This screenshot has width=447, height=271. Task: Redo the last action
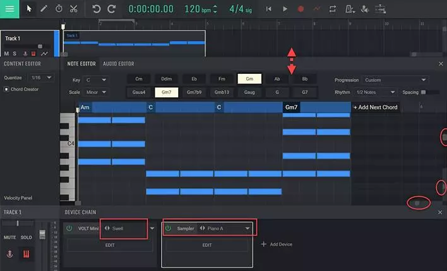pos(112,9)
